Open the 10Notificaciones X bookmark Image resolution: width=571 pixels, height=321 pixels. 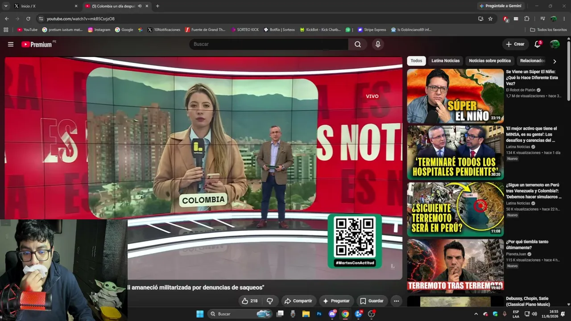[164, 30]
